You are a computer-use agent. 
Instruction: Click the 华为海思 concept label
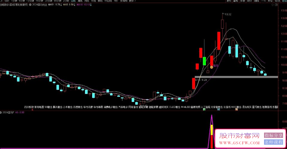click(98, 107)
